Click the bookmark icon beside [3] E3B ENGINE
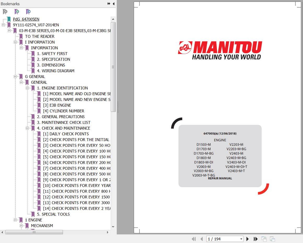This screenshot has width=303, height=243. (39, 105)
